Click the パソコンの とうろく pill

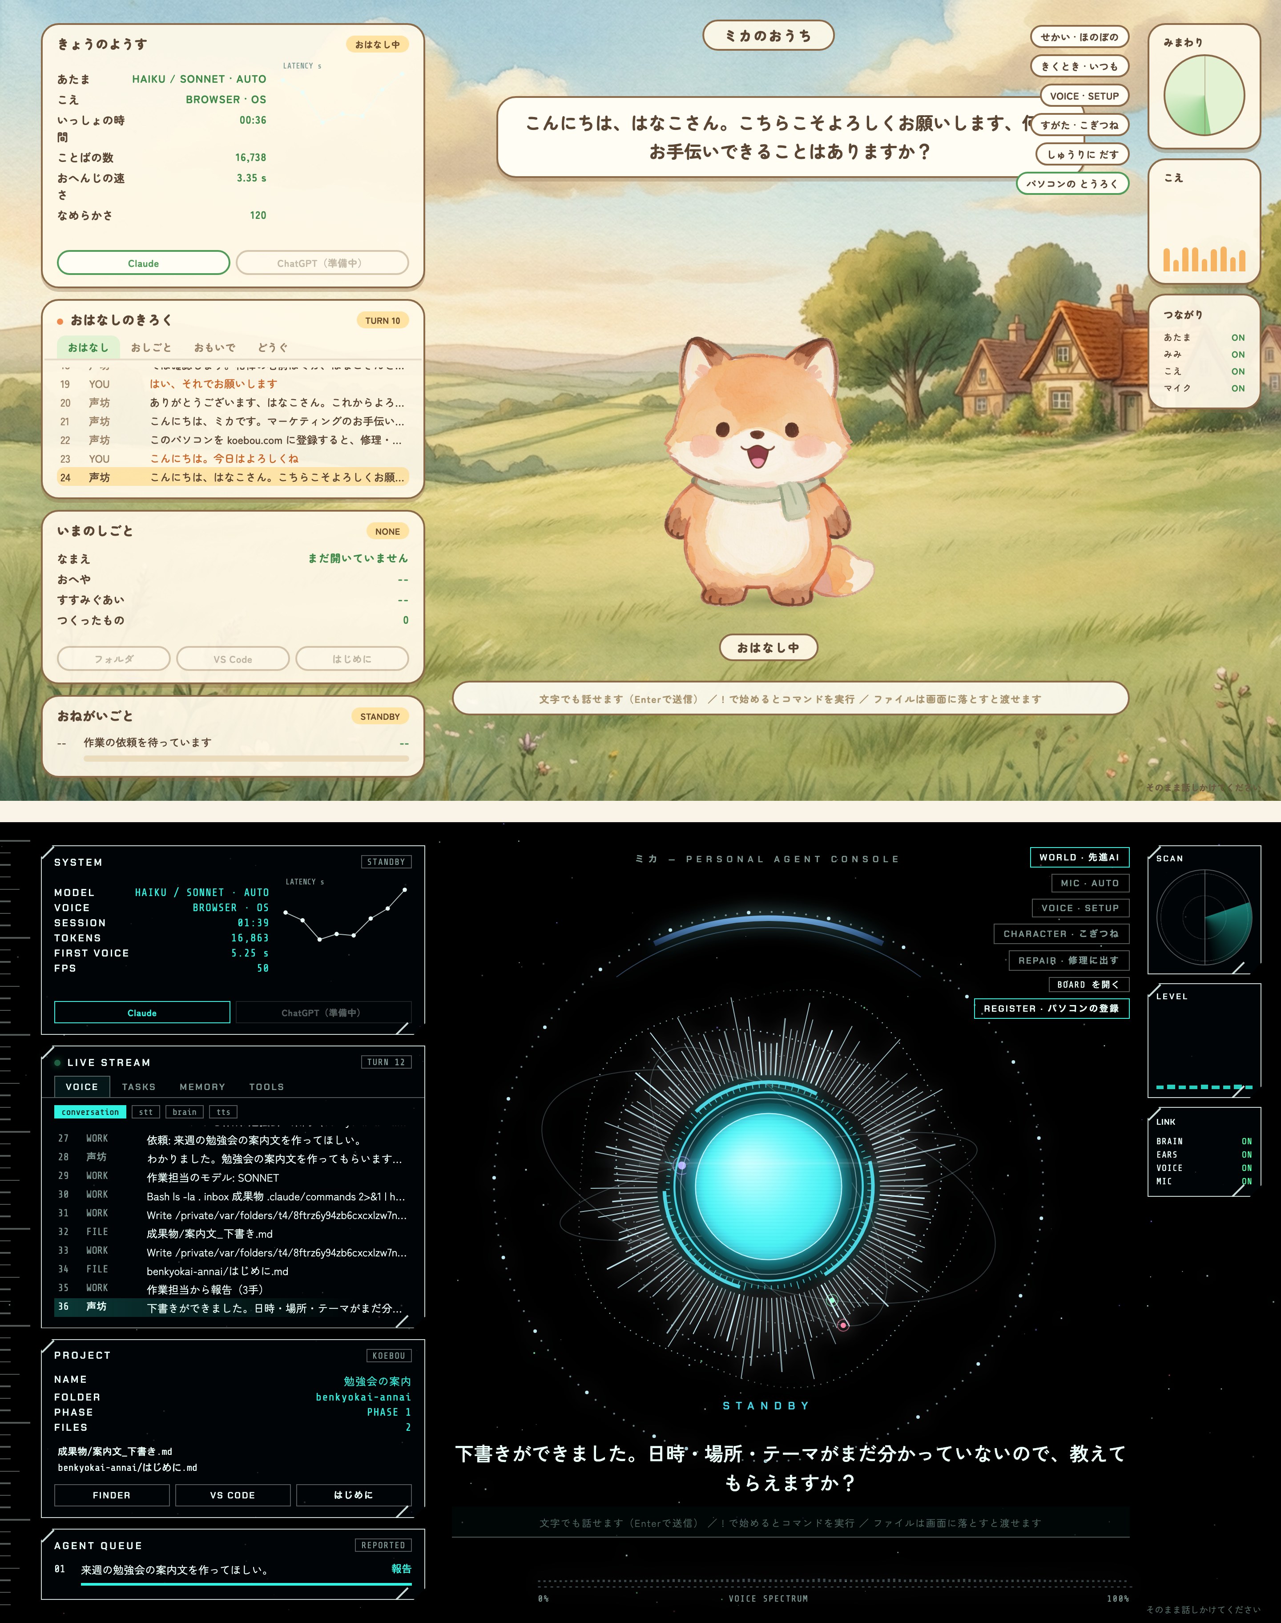[x=1072, y=184]
